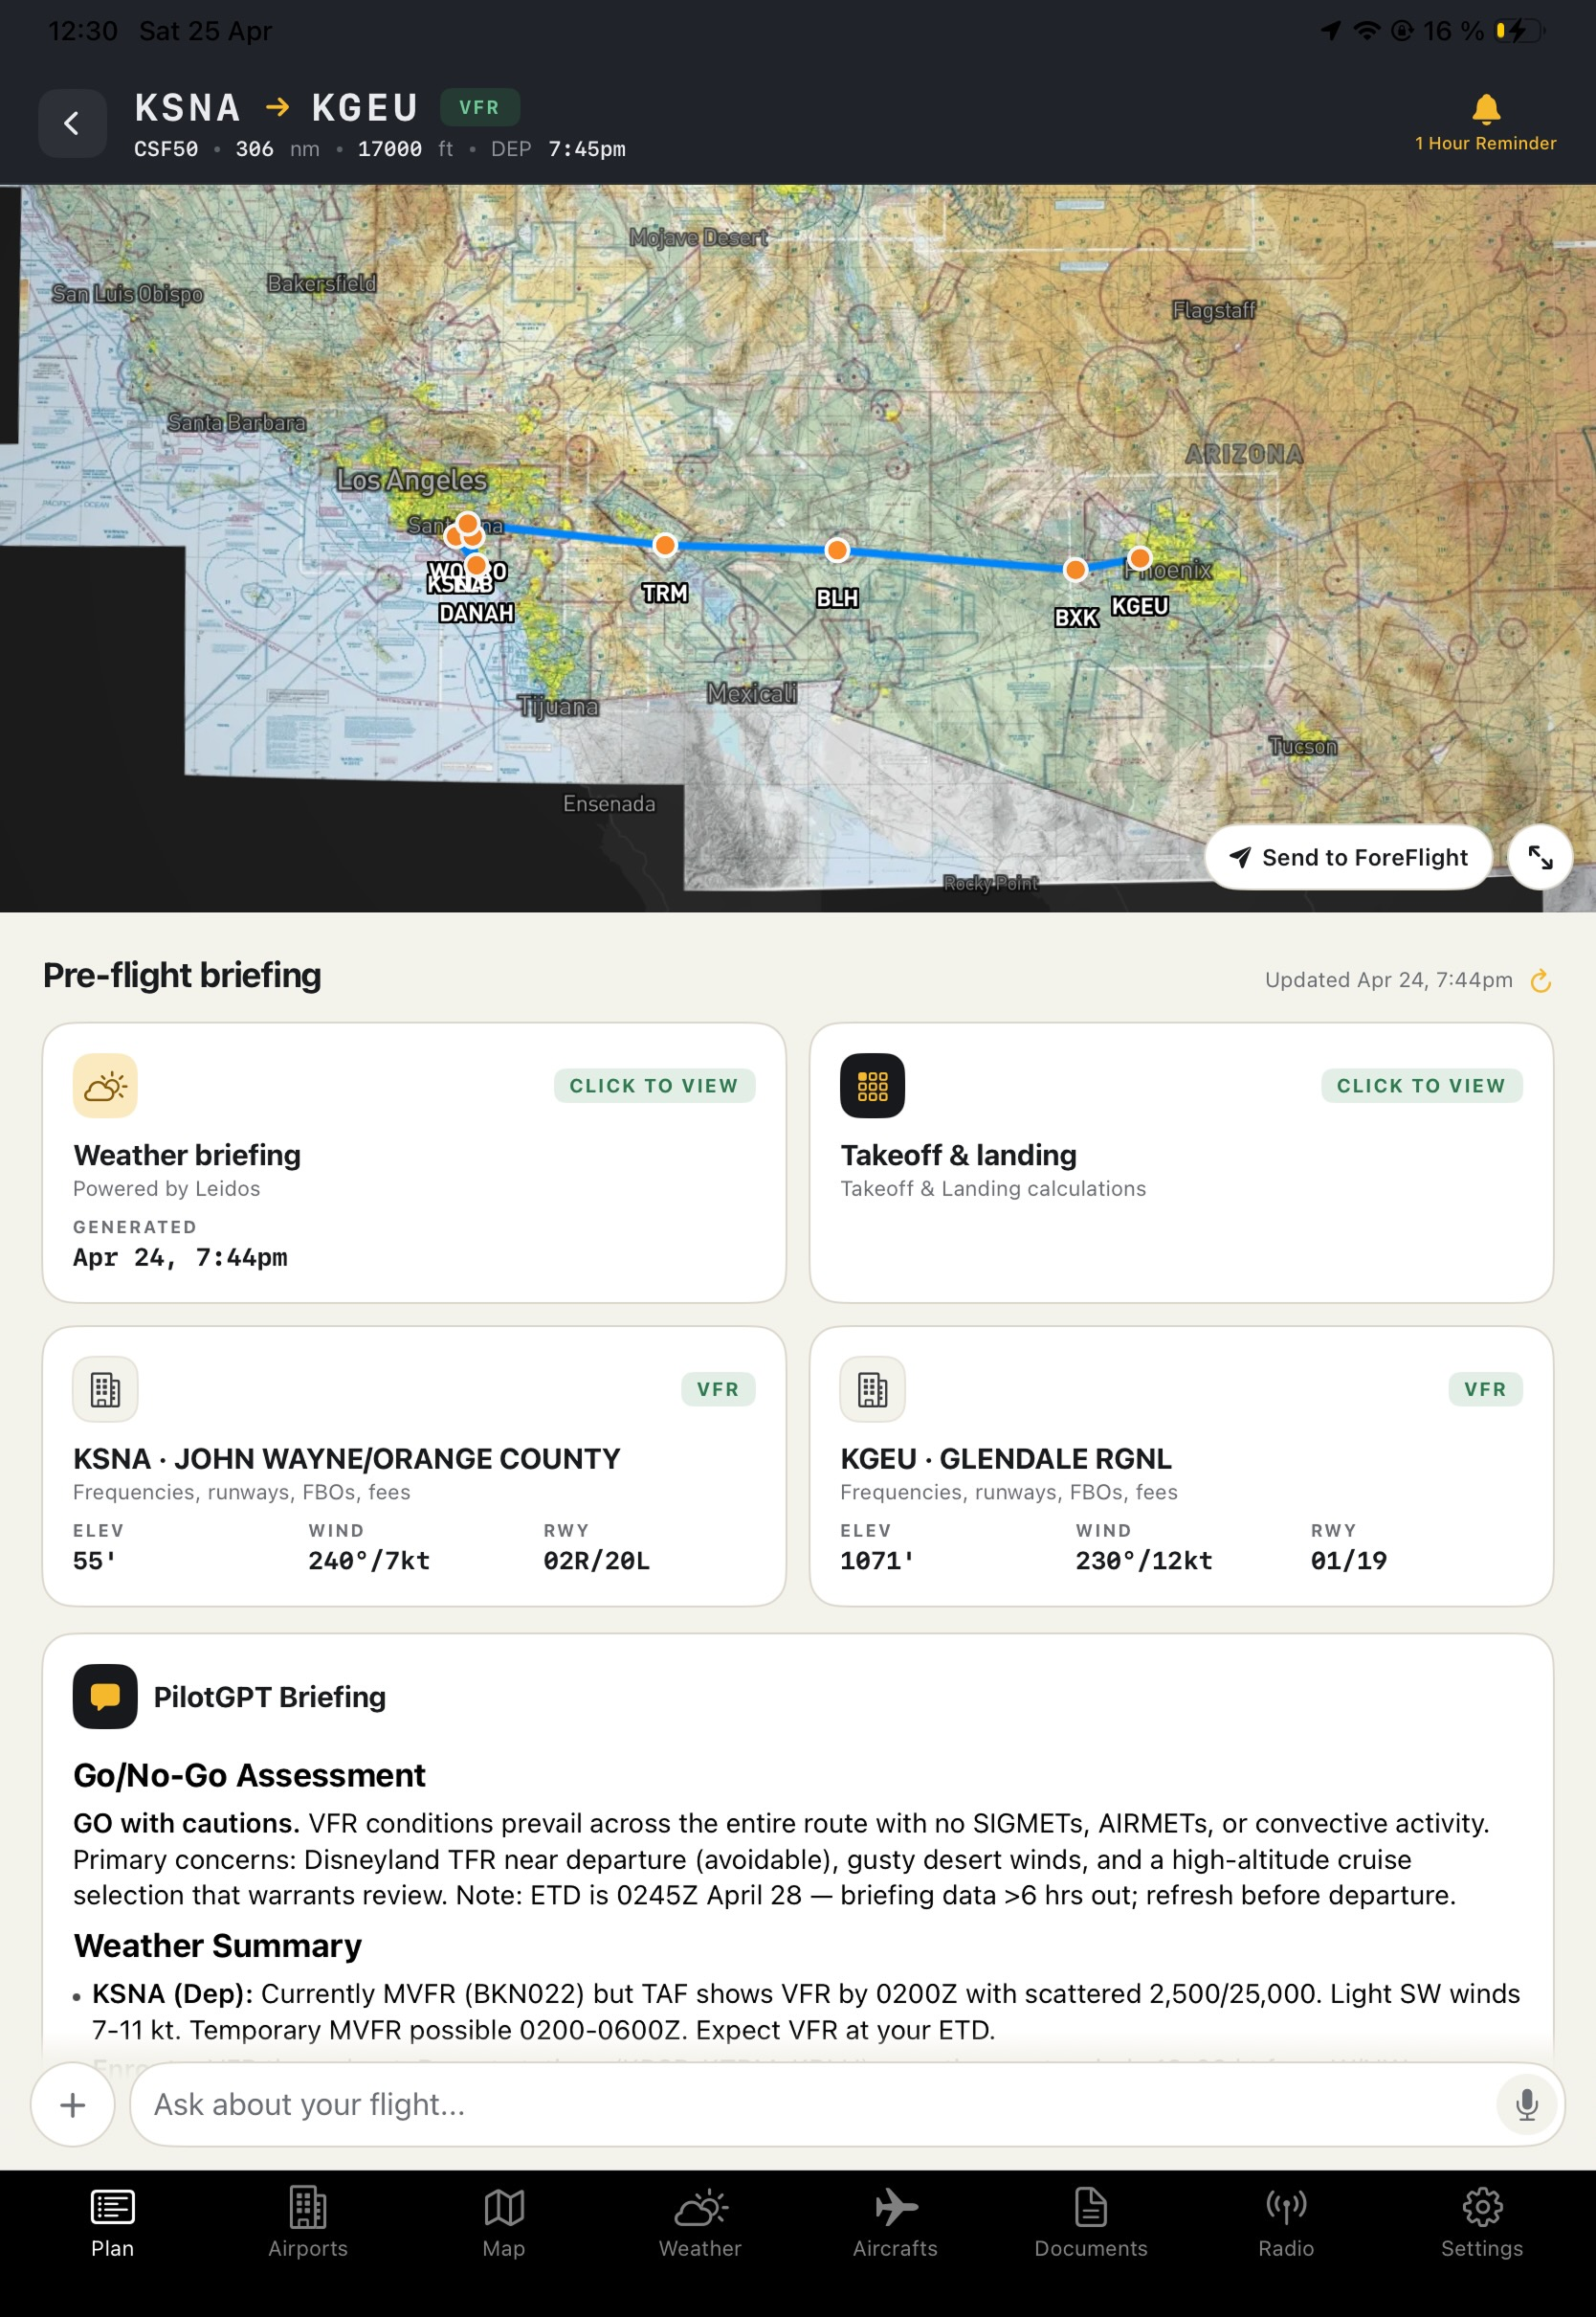Tap the Weather briefing title

187,1155
